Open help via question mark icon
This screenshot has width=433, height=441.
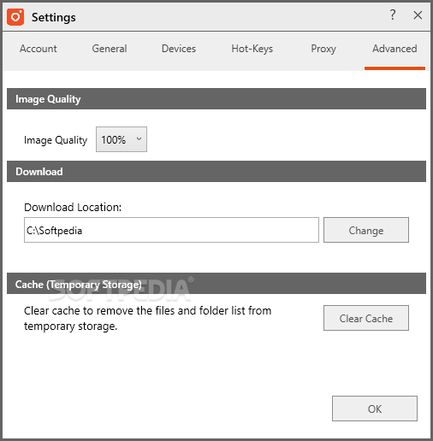[393, 15]
